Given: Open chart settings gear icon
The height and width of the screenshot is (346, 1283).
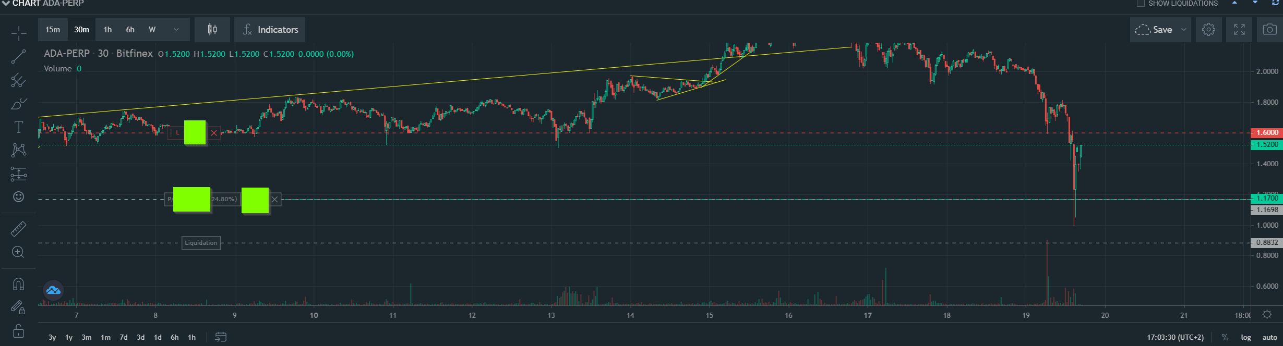Looking at the screenshot, I should tap(1208, 30).
